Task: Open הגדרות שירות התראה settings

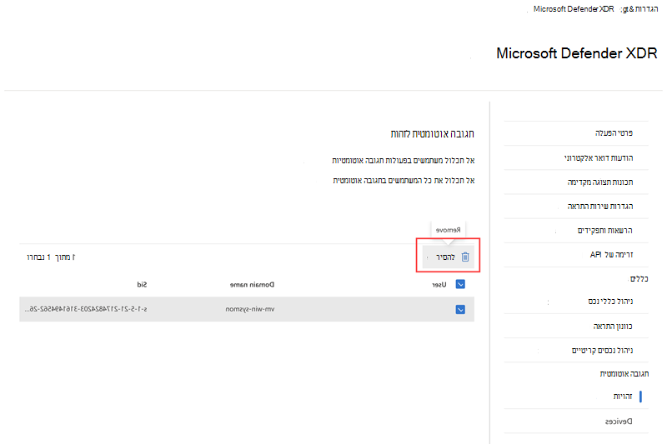Action: [600, 207]
